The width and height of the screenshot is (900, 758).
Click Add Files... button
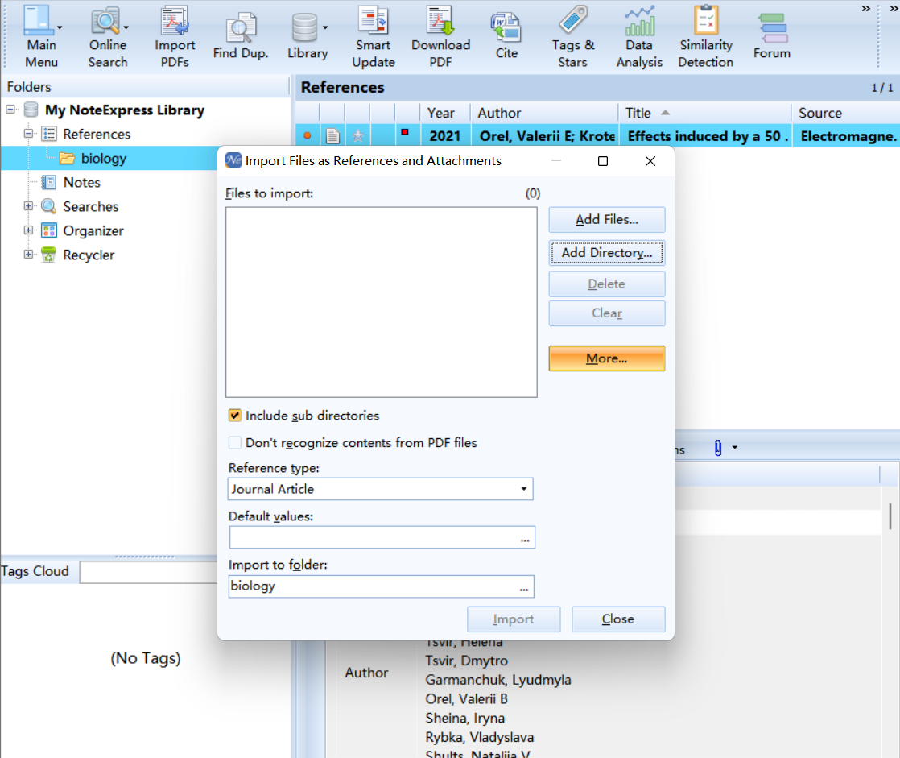pyautogui.click(x=607, y=220)
